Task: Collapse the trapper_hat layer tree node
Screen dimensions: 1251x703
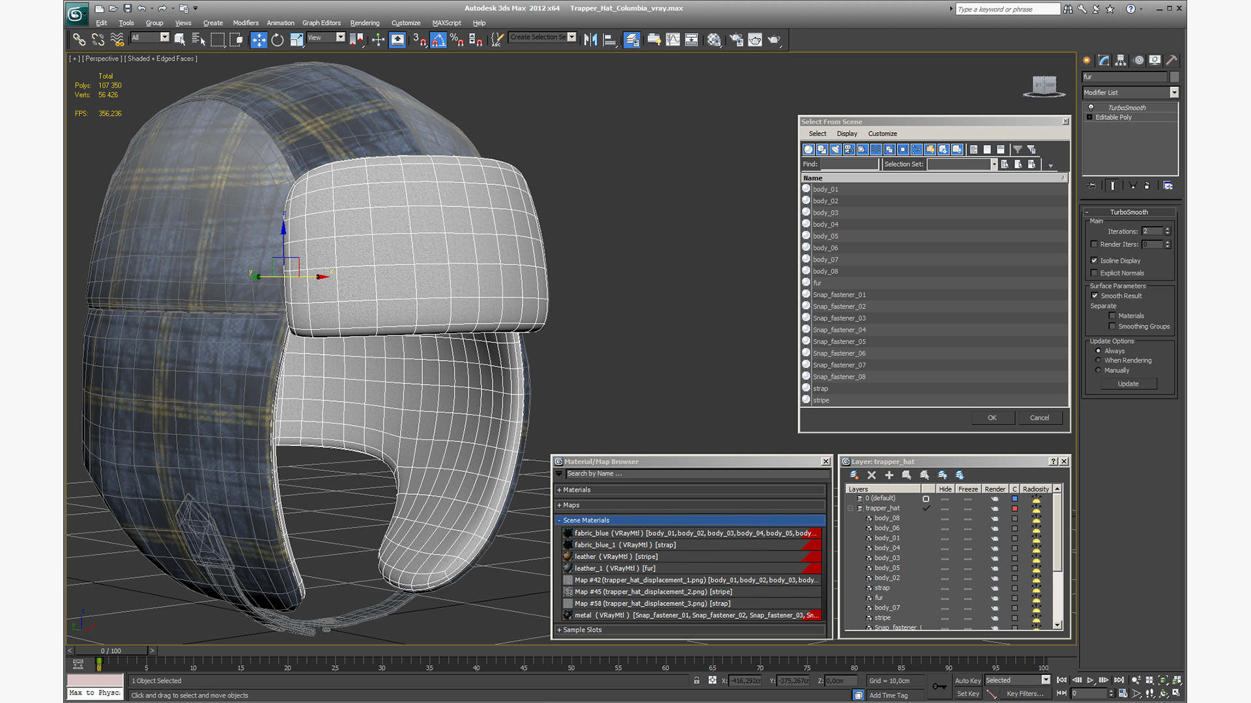Action: click(x=850, y=508)
